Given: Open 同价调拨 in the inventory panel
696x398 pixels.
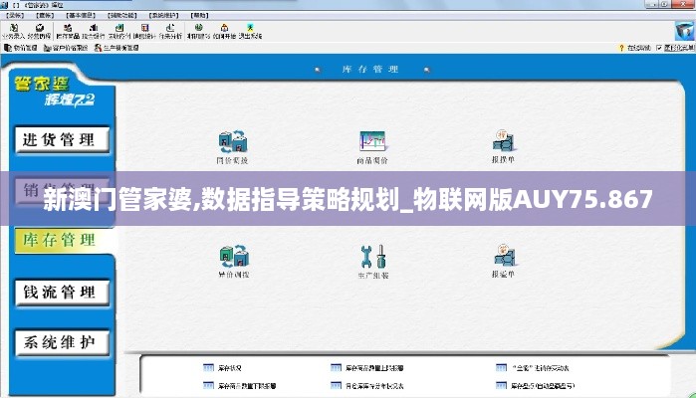Looking at the screenshot, I should (x=233, y=147).
